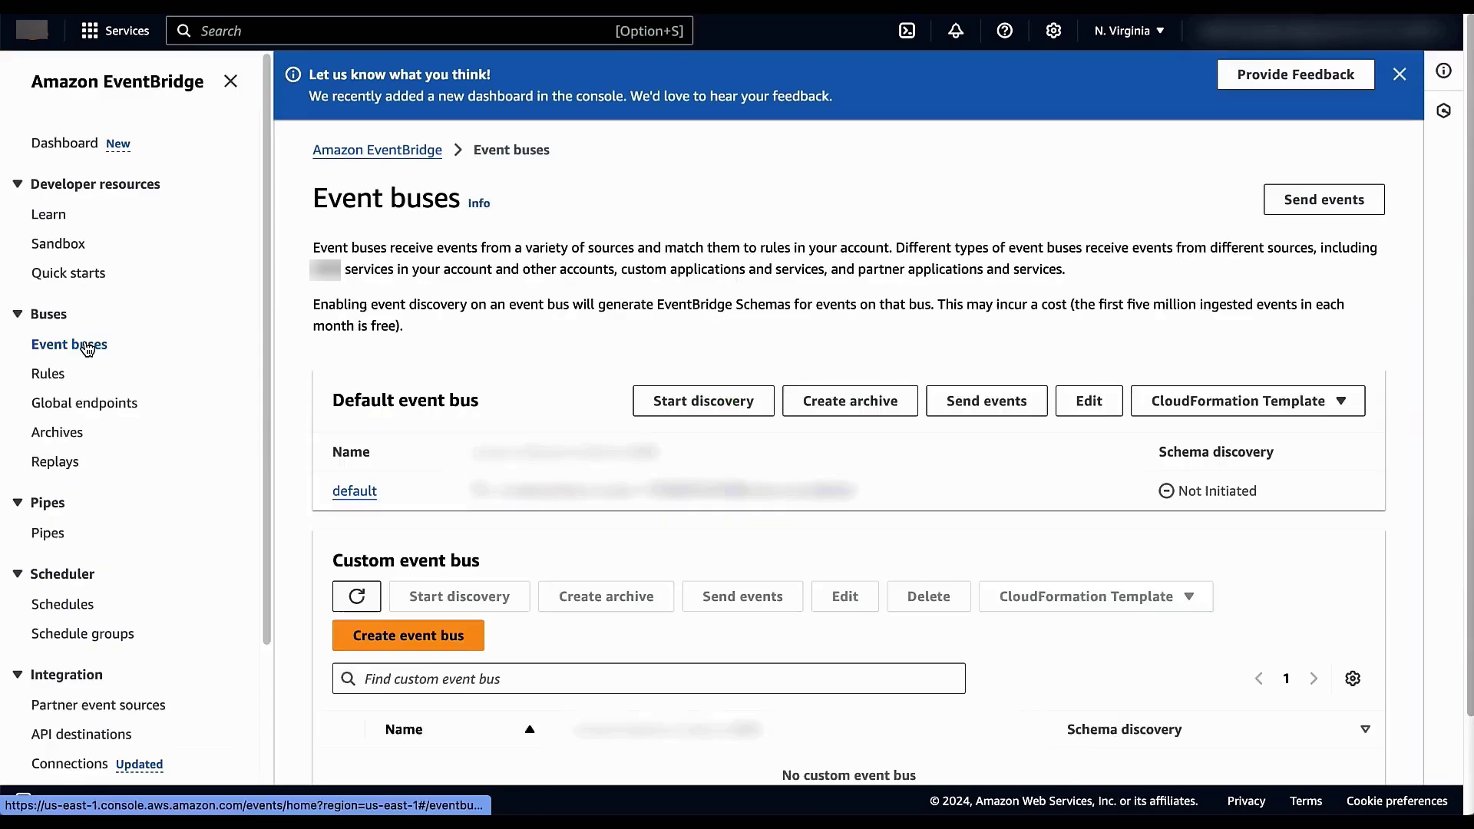Screen dimensions: 1474x829
Task: Create archive for default event bus
Action: (x=850, y=401)
